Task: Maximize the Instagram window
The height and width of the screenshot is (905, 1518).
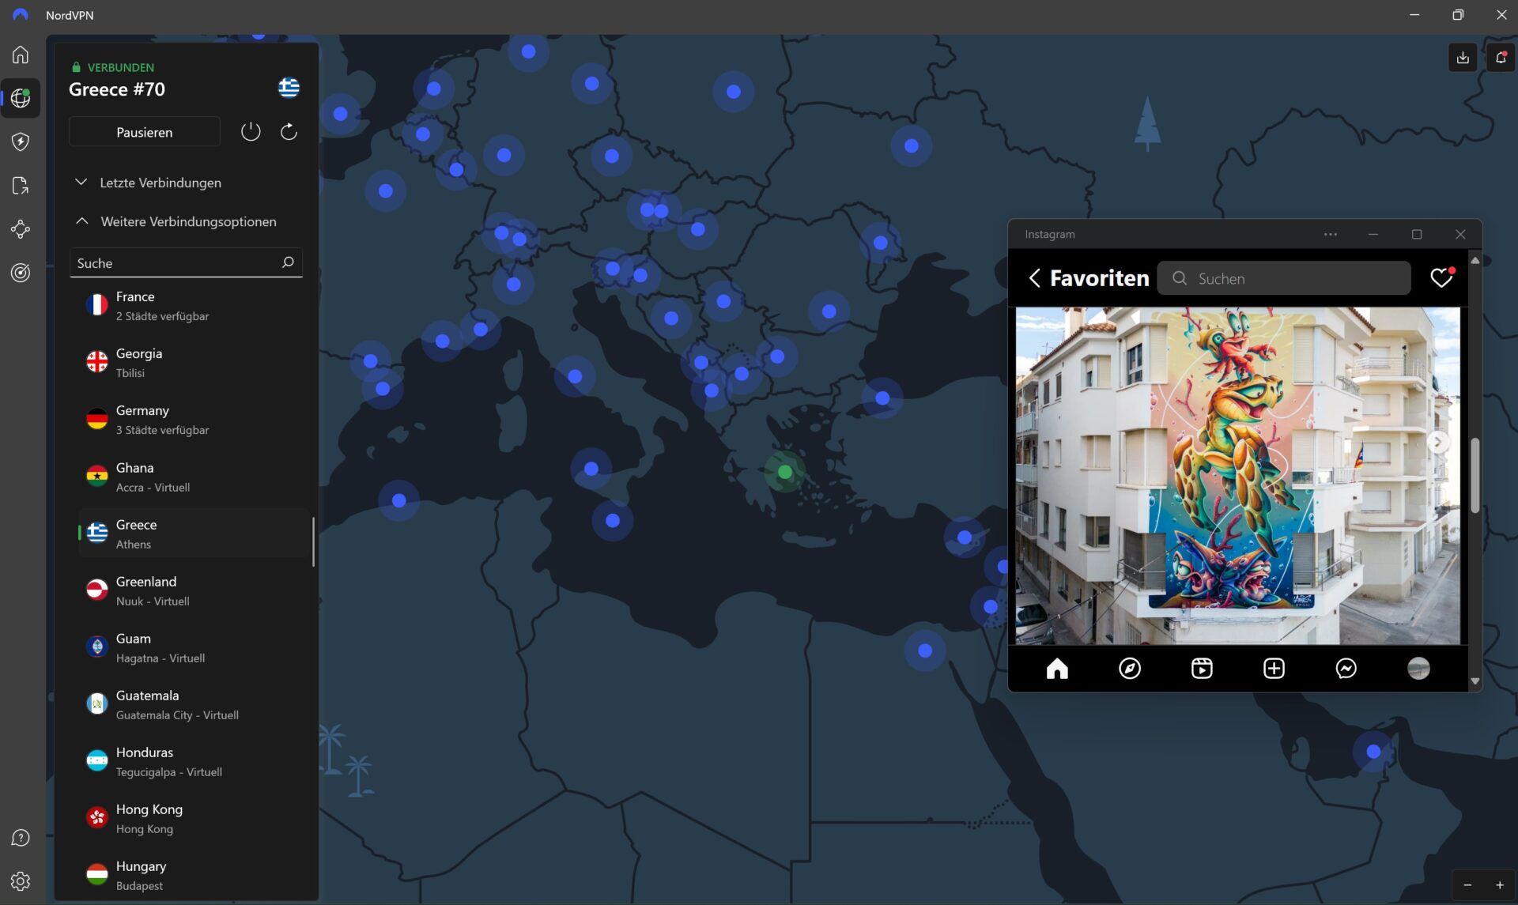Action: 1417,234
